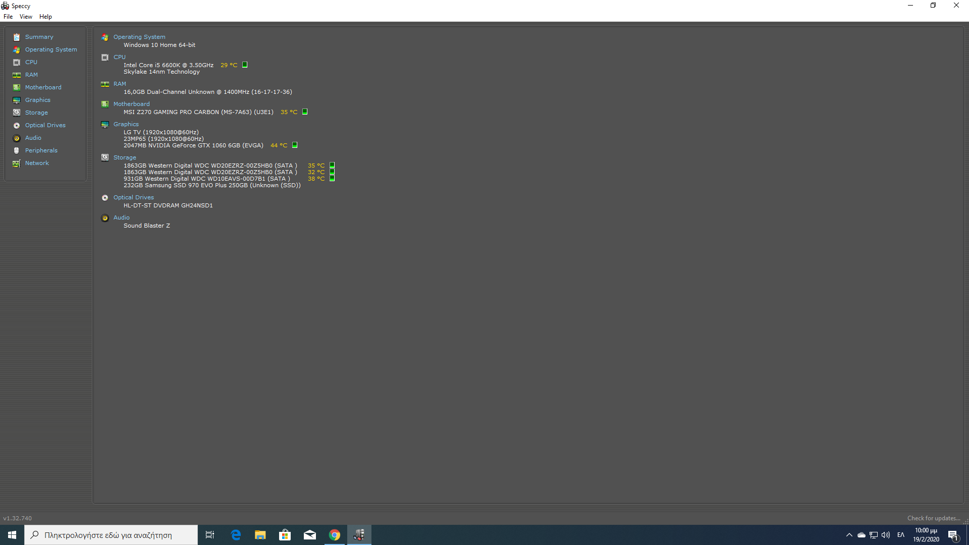Screen dimensions: 969x545
Task: Show hidden system tray icons
Action: (849, 535)
